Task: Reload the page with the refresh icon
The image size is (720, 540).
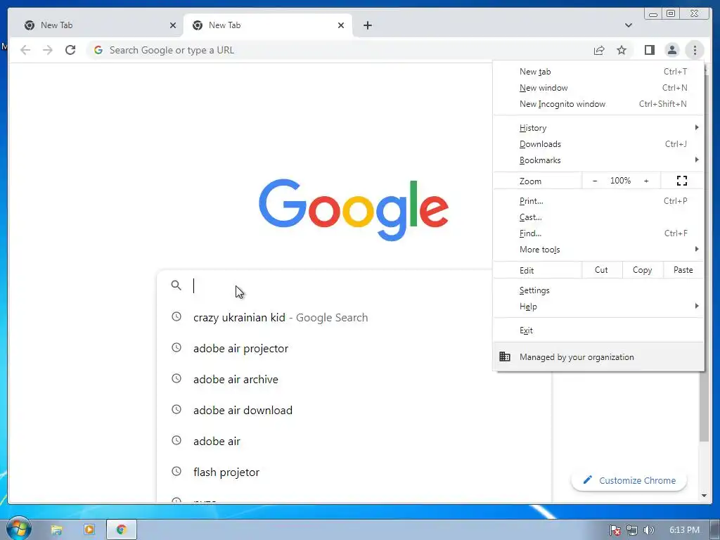Action: click(70, 50)
